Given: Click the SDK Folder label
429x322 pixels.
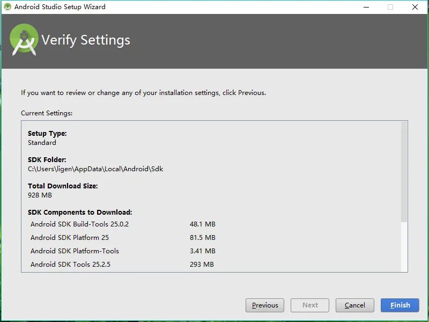Looking at the screenshot, I should 47,159.
